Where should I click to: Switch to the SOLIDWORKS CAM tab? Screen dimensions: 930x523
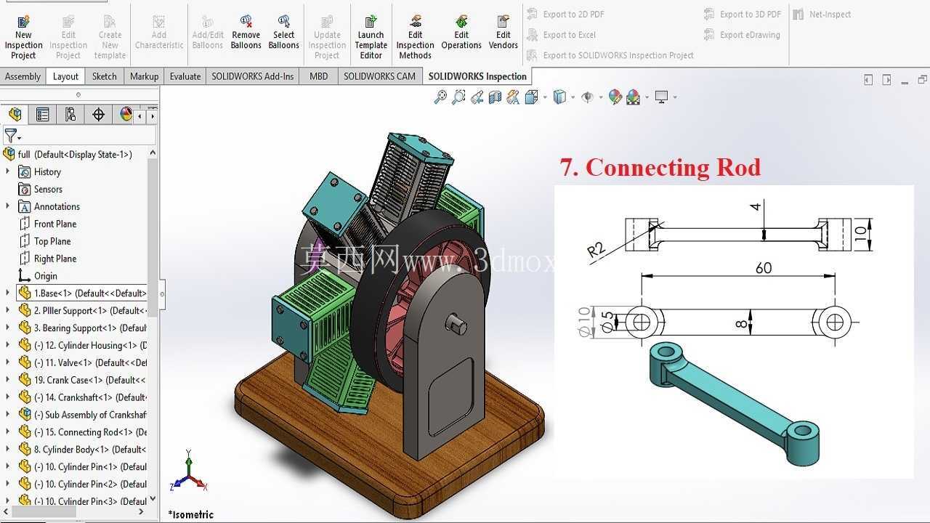(379, 76)
